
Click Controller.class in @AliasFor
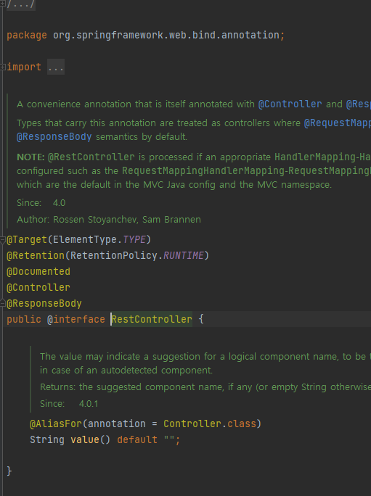(209, 423)
